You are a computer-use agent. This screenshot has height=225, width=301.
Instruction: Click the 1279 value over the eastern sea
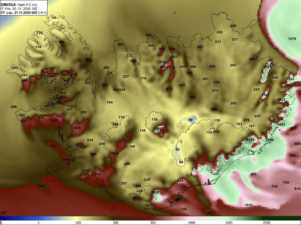[x=292, y=39]
